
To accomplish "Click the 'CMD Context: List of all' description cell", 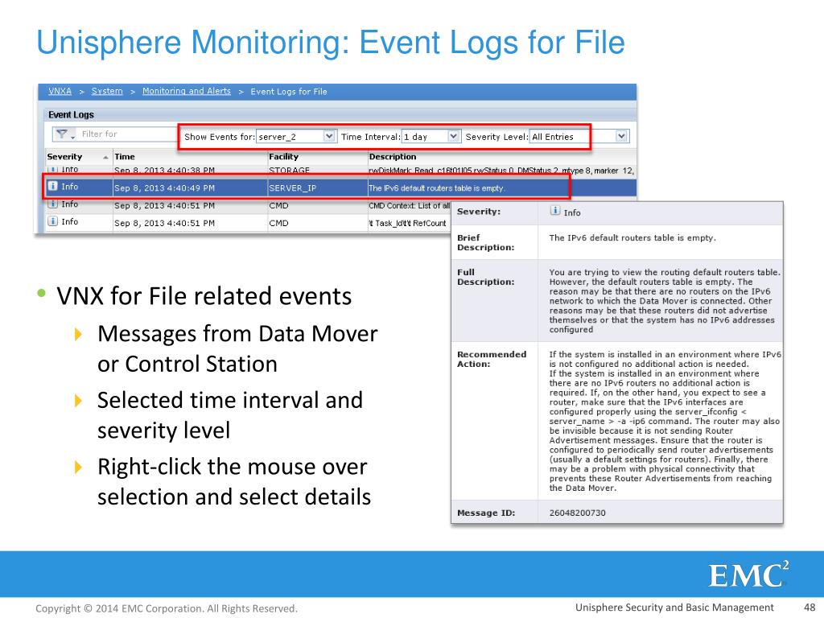I will point(410,205).
